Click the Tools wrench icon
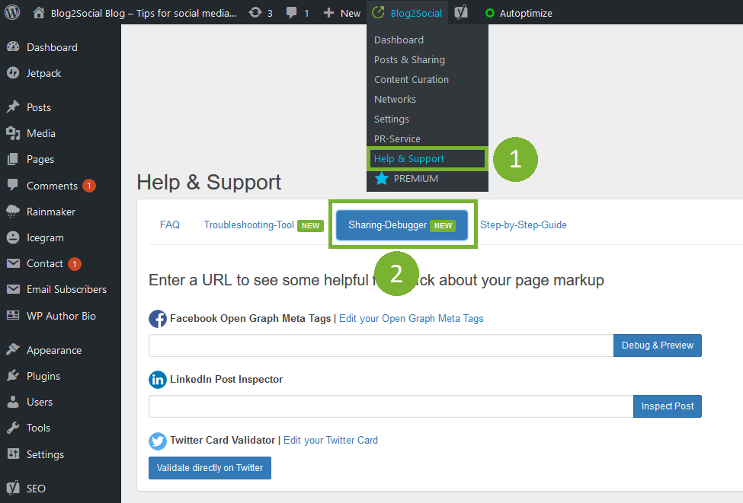Viewport: 743px width, 503px height. [13, 428]
